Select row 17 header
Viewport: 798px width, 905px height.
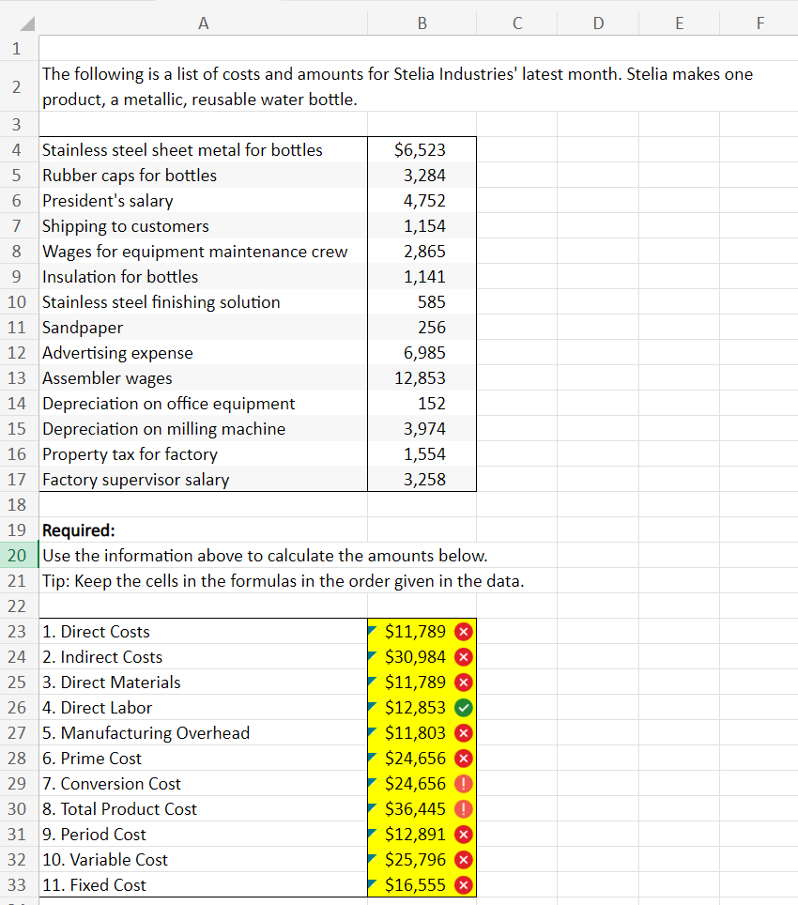(19, 479)
